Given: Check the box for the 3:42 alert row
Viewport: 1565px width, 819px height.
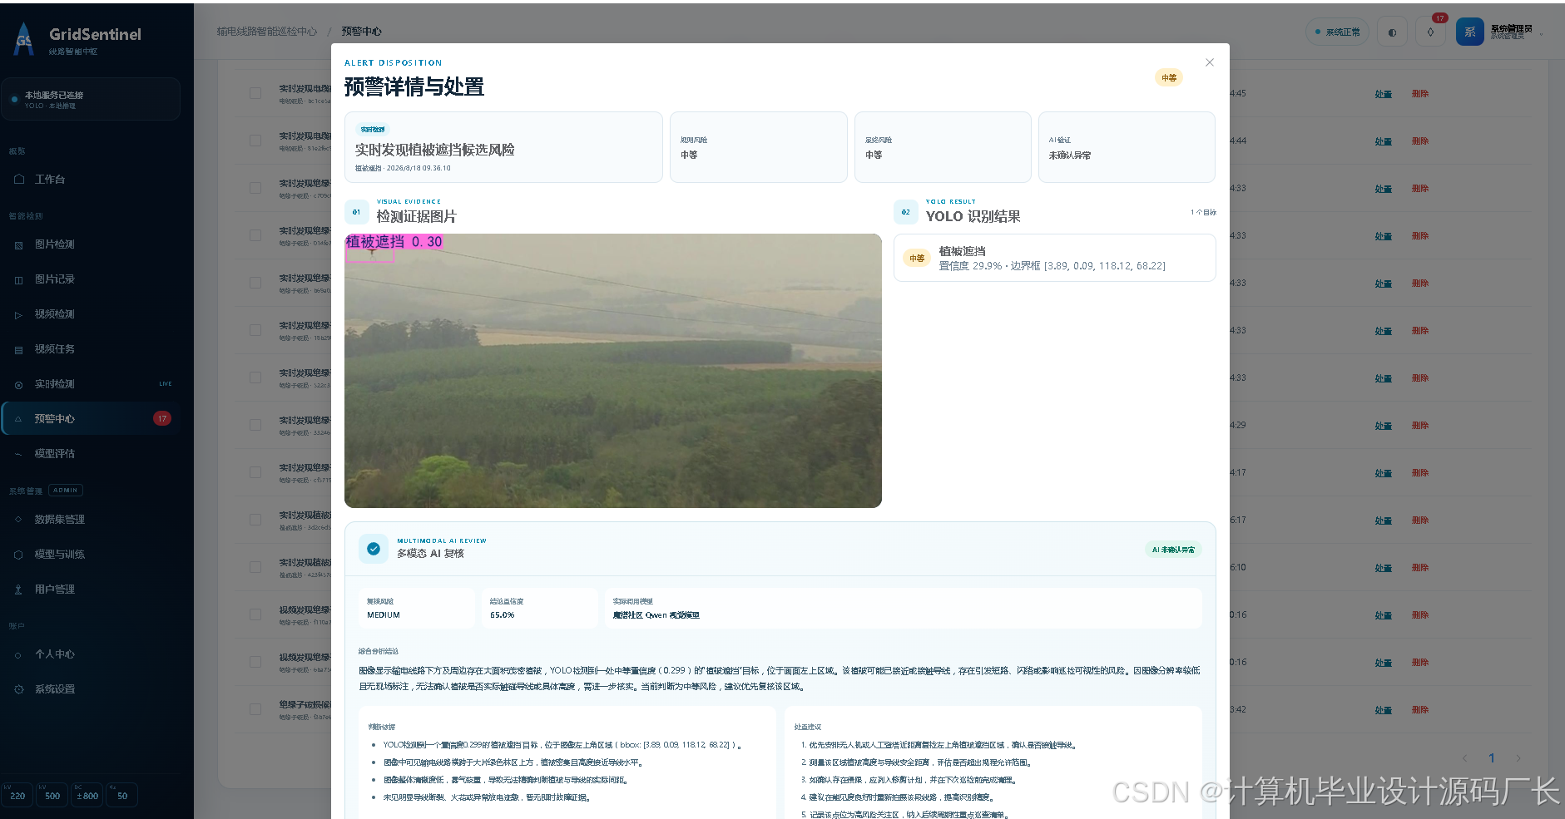Looking at the screenshot, I should (255, 709).
